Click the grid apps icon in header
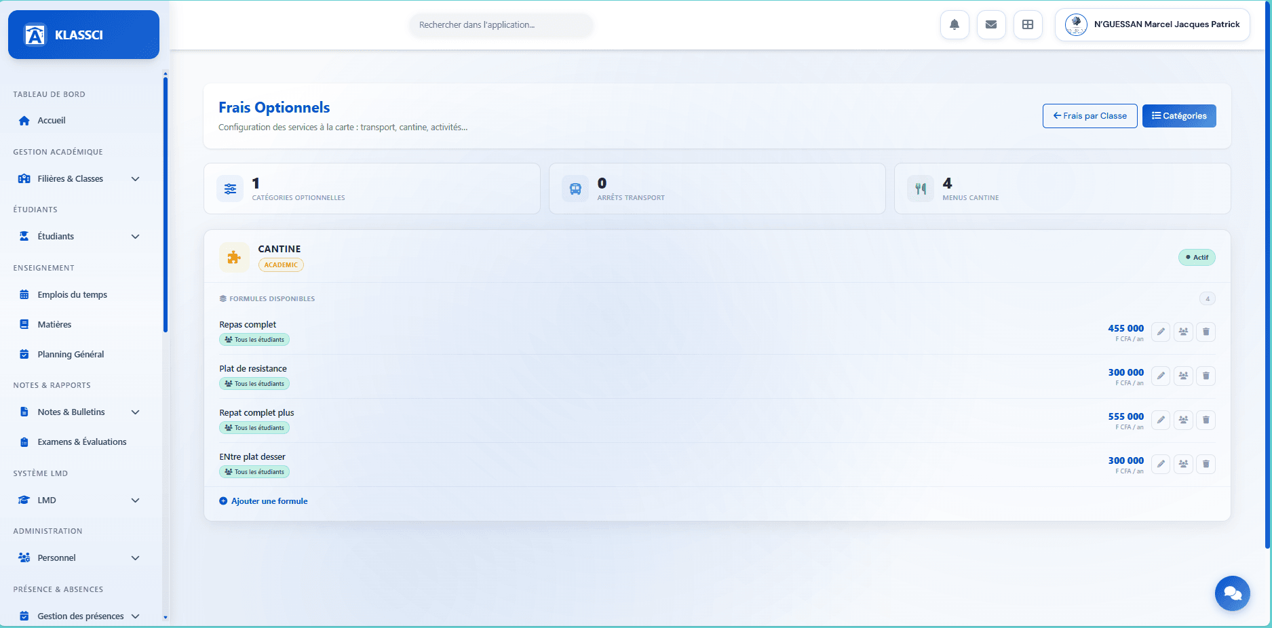This screenshot has height=628, width=1272. coord(1027,25)
